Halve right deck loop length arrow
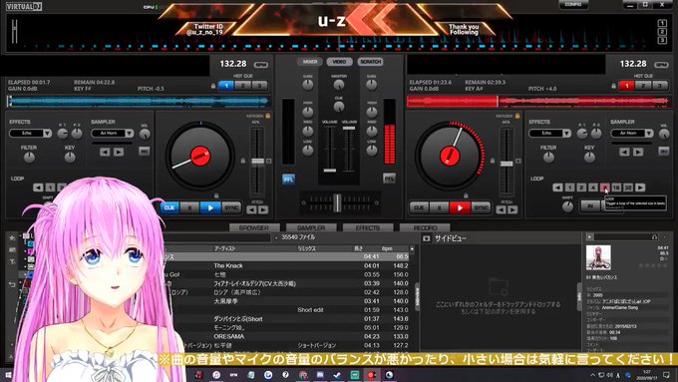Screen dimensions: 678x382 pos(557,188)
